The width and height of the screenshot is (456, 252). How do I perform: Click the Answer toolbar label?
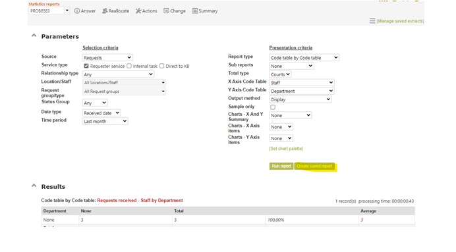pyautogui.click(x=88, y=11)
